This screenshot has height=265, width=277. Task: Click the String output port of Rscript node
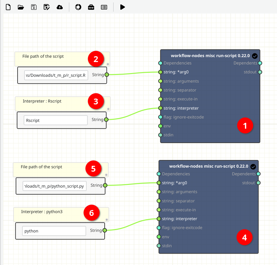106,120
